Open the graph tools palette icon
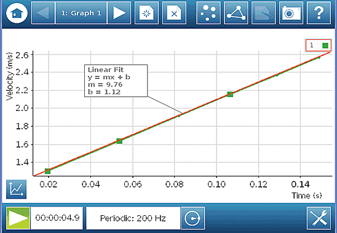The height and width of the screenshot is (233, 337). click(x=17, y=189)
